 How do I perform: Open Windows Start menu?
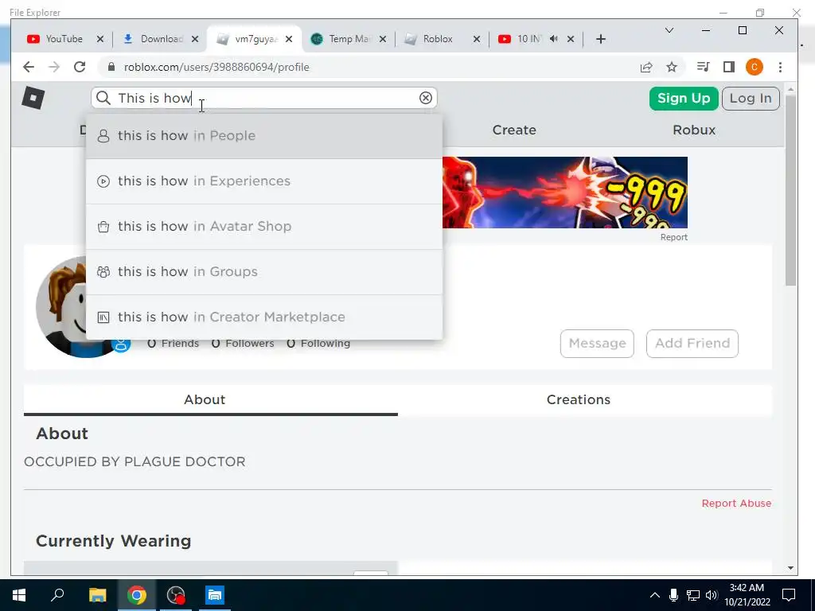pyautogui.click(x=19, y=595)
